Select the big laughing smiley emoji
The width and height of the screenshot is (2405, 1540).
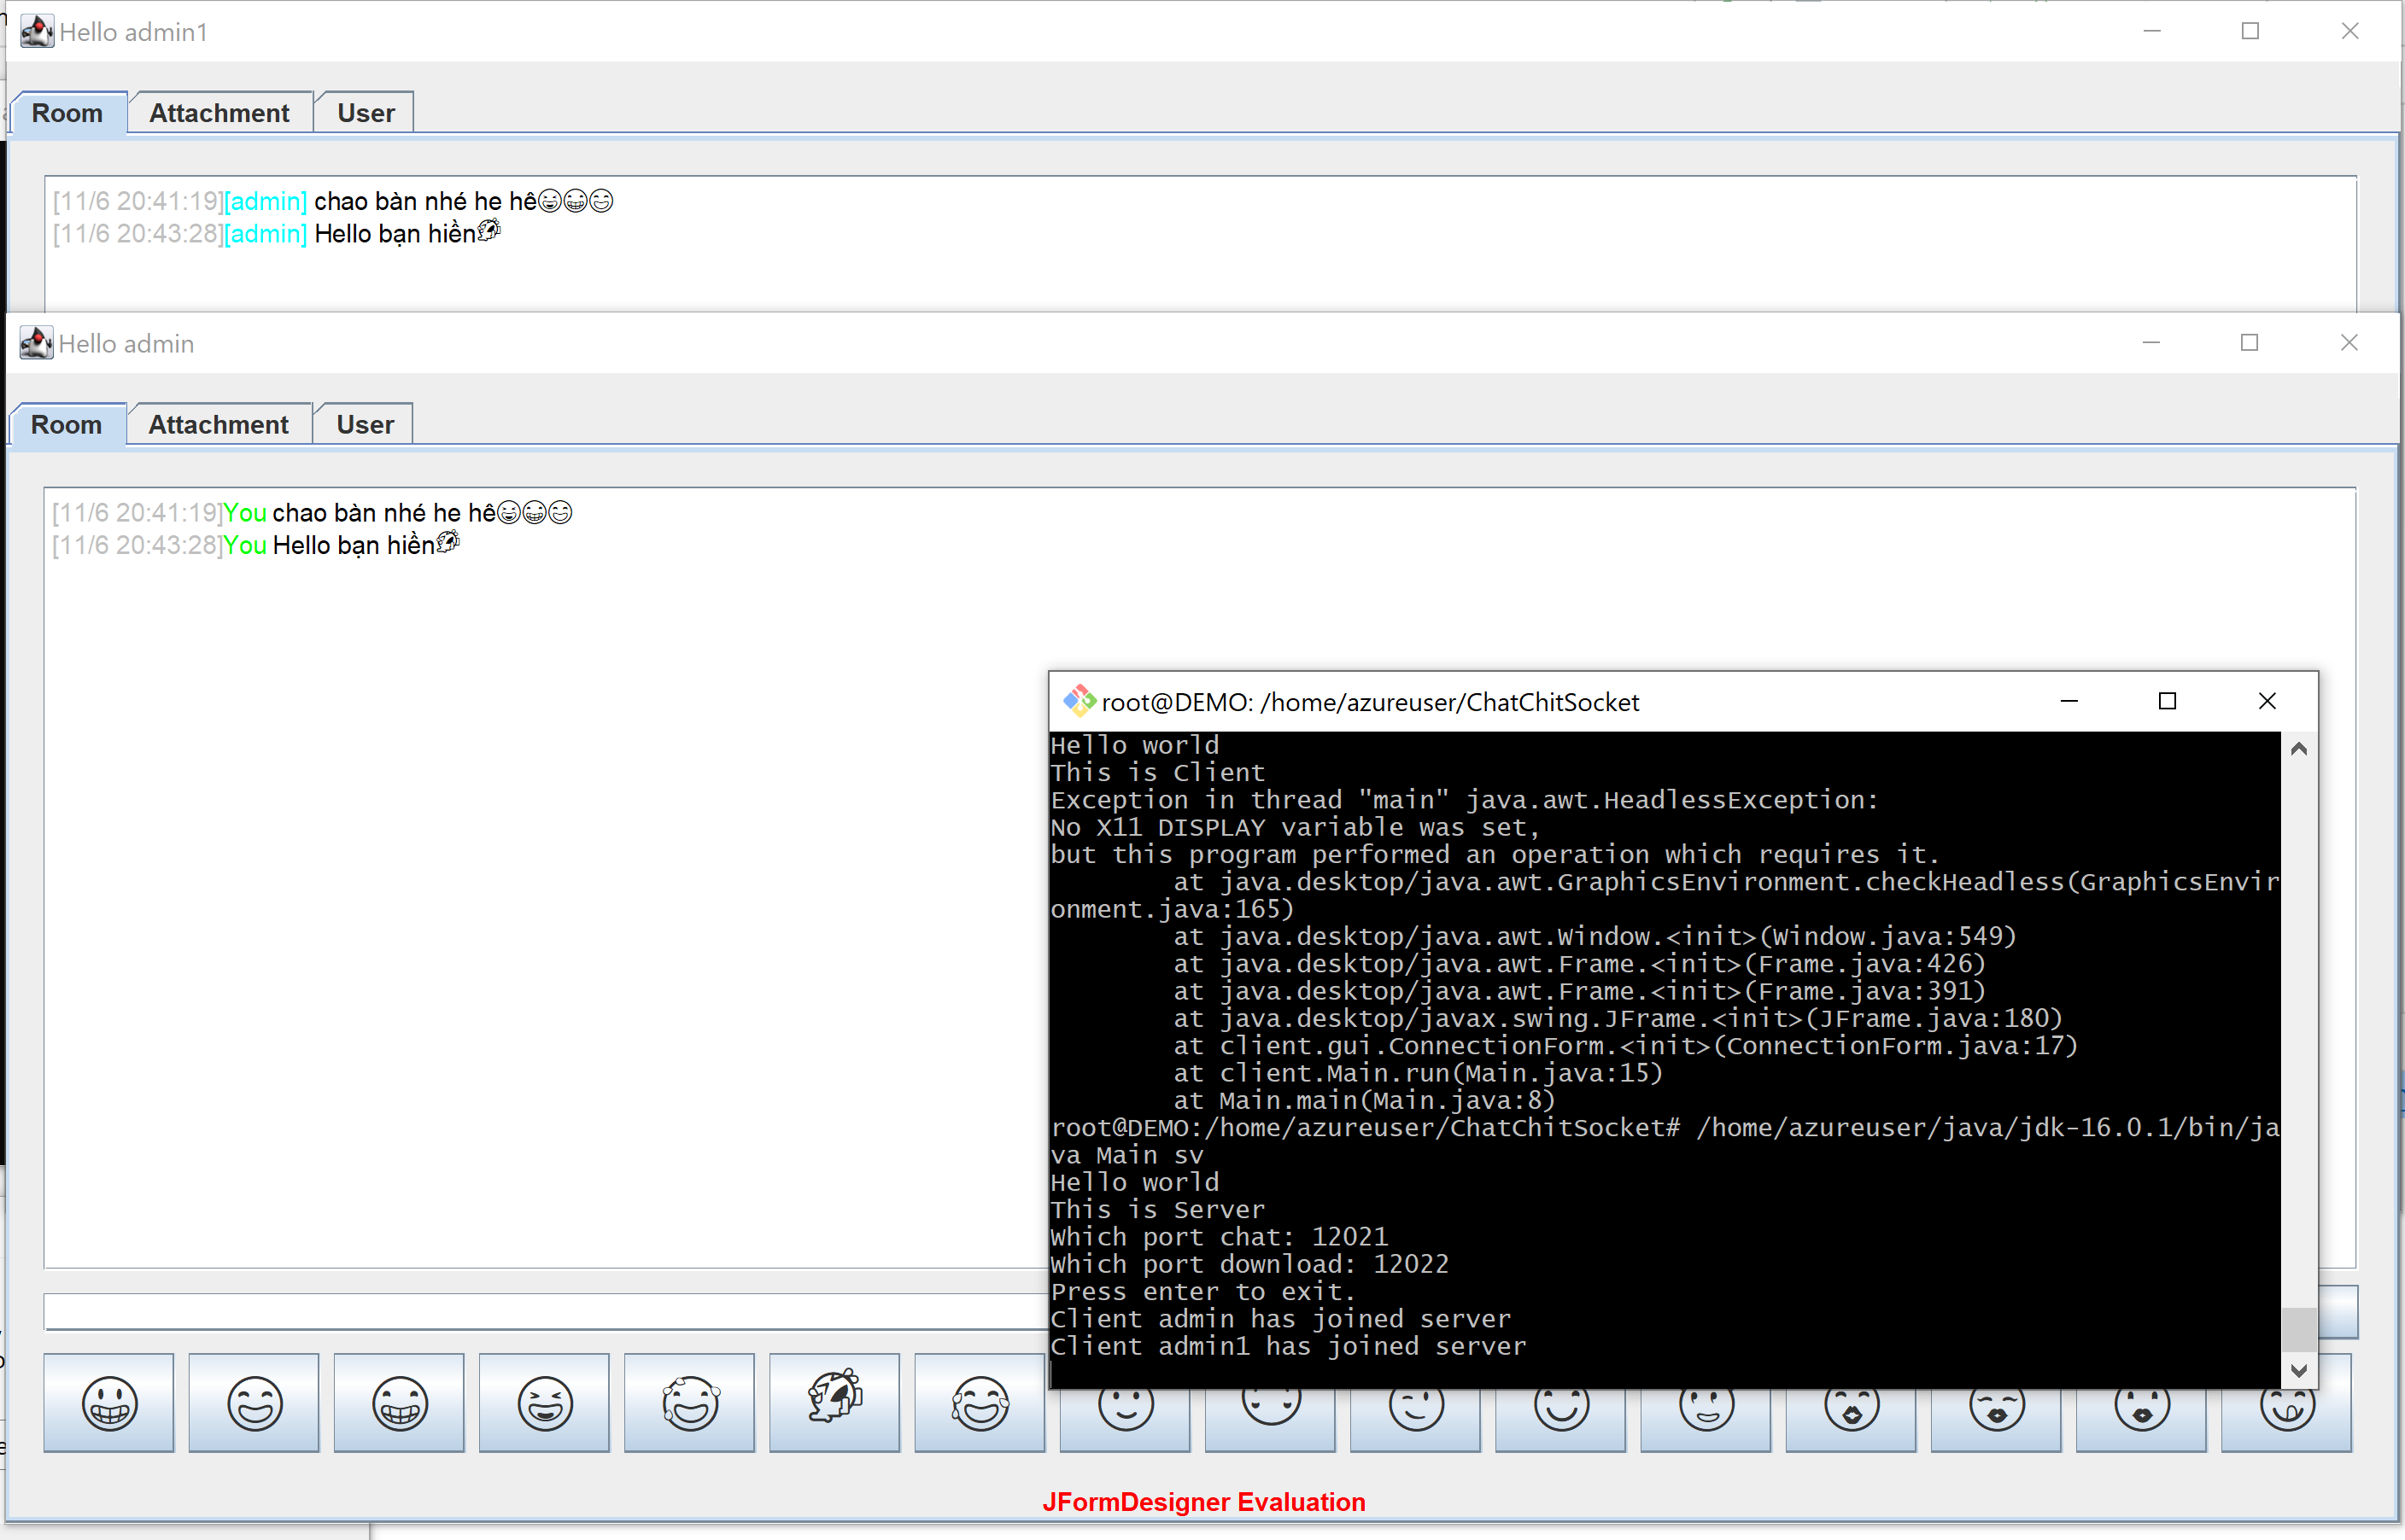pos(255,1402)
